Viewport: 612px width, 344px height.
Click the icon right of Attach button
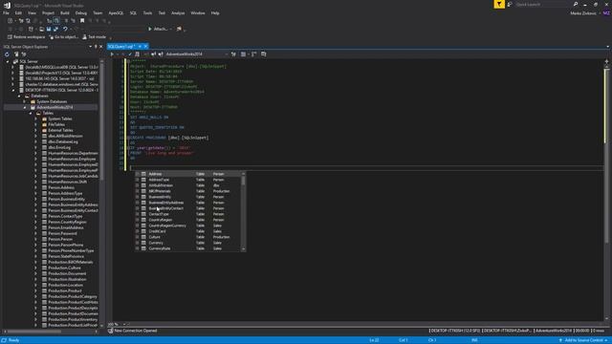(x=179, y=29)
